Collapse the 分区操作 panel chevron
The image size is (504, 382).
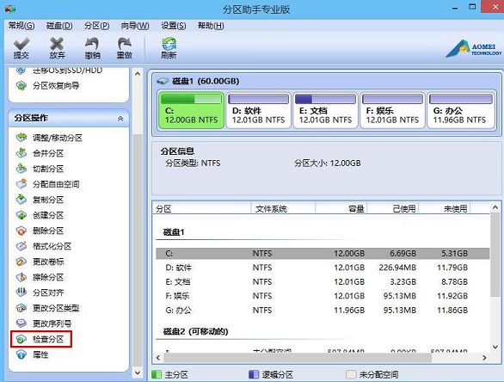click(120, 119)
